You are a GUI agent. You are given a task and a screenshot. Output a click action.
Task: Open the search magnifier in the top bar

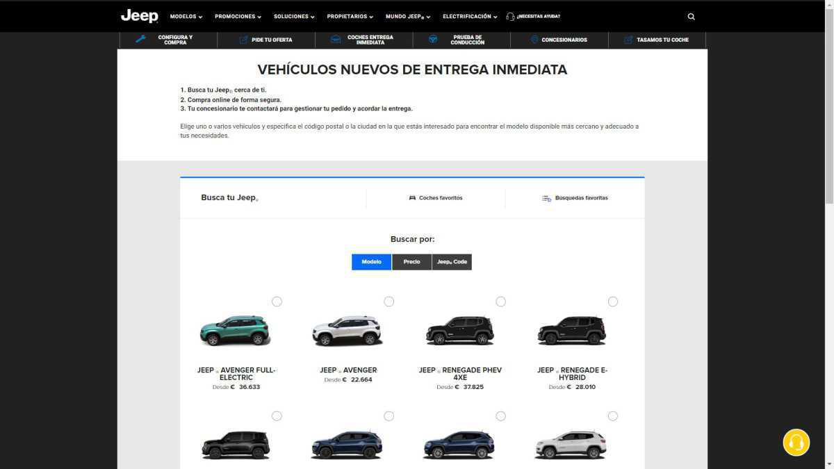point(691,16)
